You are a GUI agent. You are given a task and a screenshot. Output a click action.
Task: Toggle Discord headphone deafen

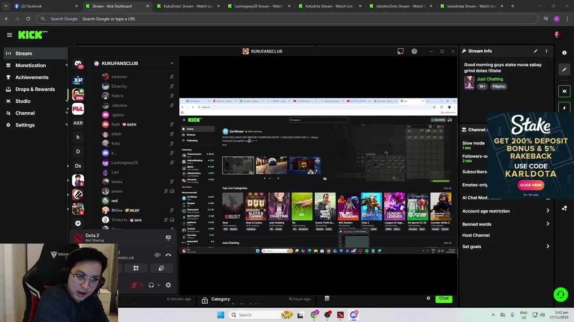point(151,285)
